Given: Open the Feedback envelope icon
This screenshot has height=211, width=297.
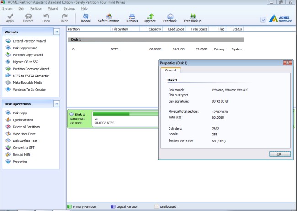Looking at the screenshot, I should coord(170,16).
